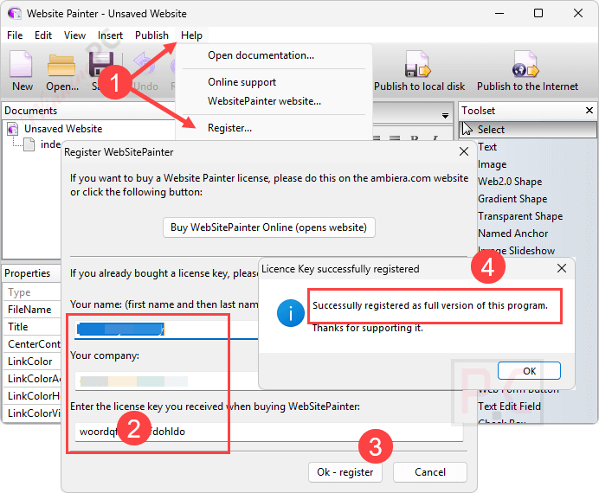
Task: Select the Image tool in Toolset
Action: (492, 164)
